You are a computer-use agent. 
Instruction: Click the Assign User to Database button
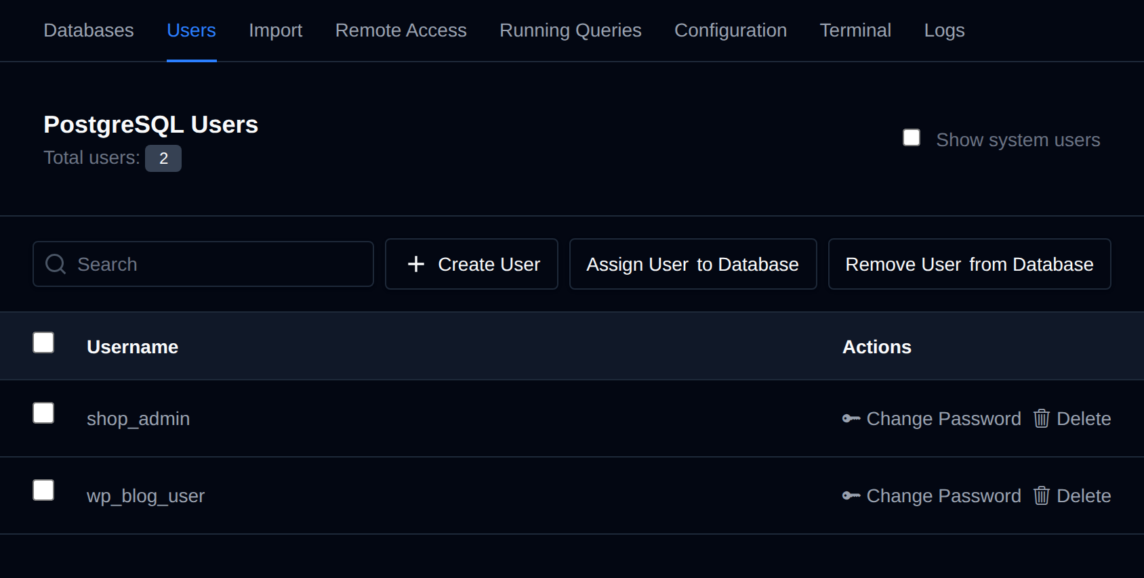(693, 264)
